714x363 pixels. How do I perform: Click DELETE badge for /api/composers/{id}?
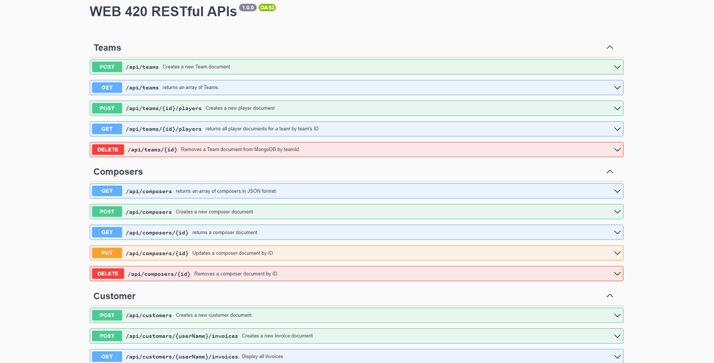coord(108,274)
